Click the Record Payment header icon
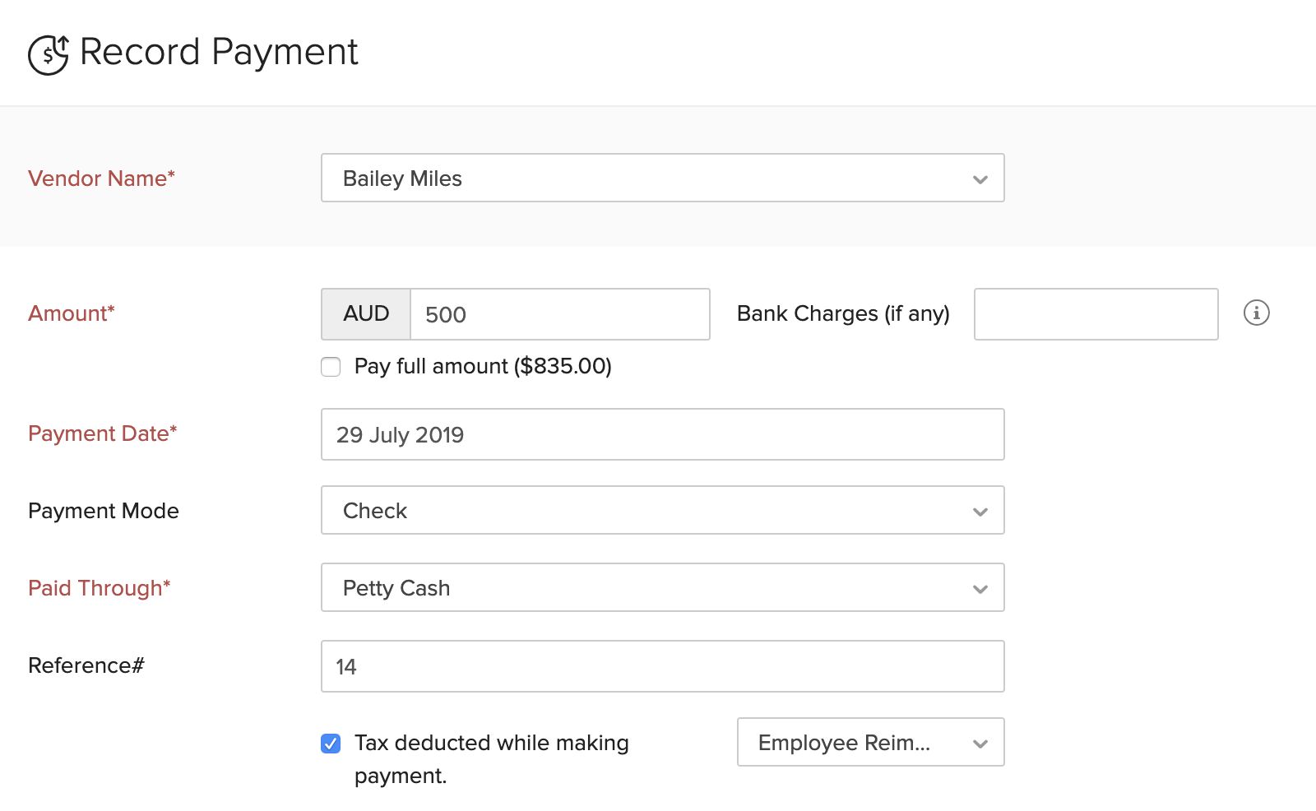Viewport: 1316px width, 811px height. (x=49, y=54)
